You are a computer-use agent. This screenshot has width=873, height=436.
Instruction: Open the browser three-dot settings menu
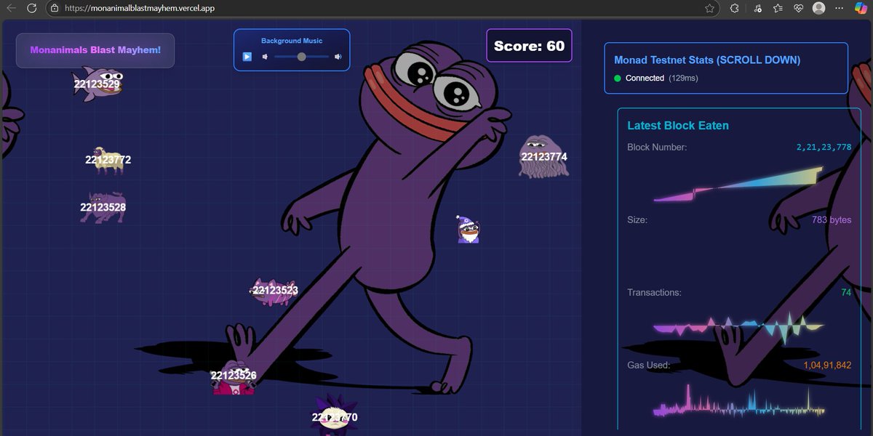point(840,9)
